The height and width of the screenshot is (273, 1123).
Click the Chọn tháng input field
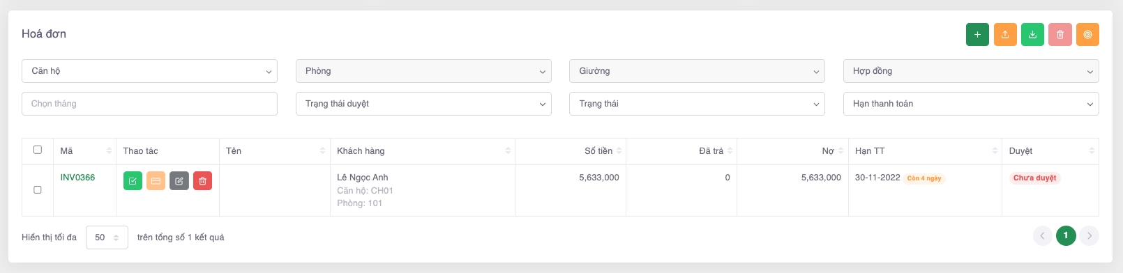149,104
